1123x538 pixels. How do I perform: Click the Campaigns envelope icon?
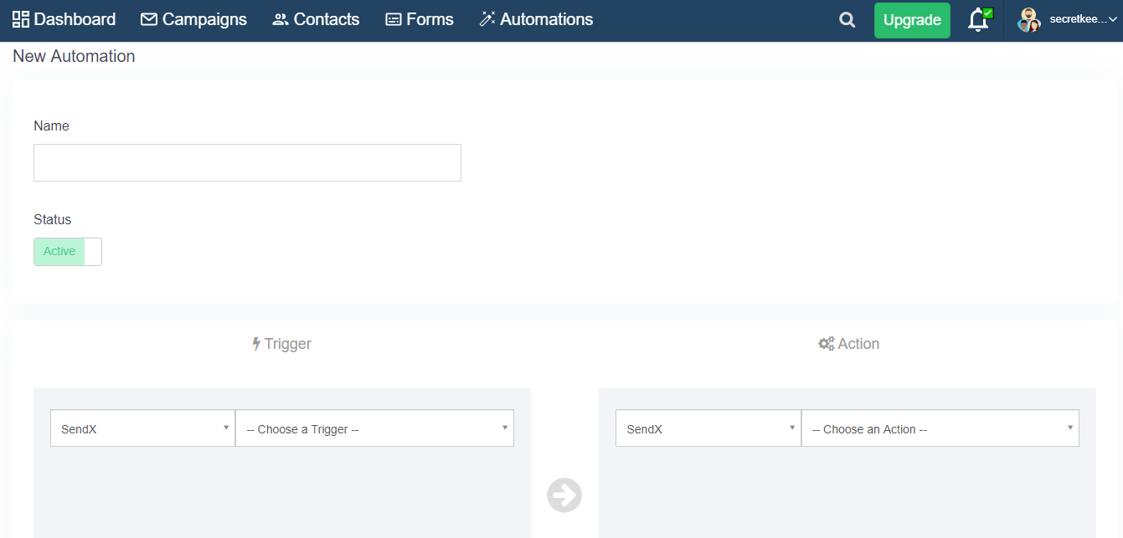click(x=149, y=19)
